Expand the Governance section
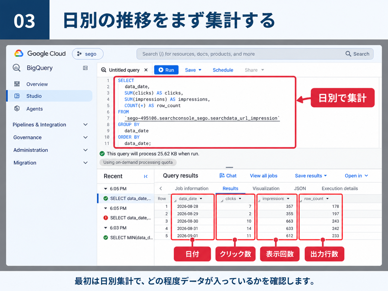The width and height of the screenshot is (388, 291). click(50, 137)
